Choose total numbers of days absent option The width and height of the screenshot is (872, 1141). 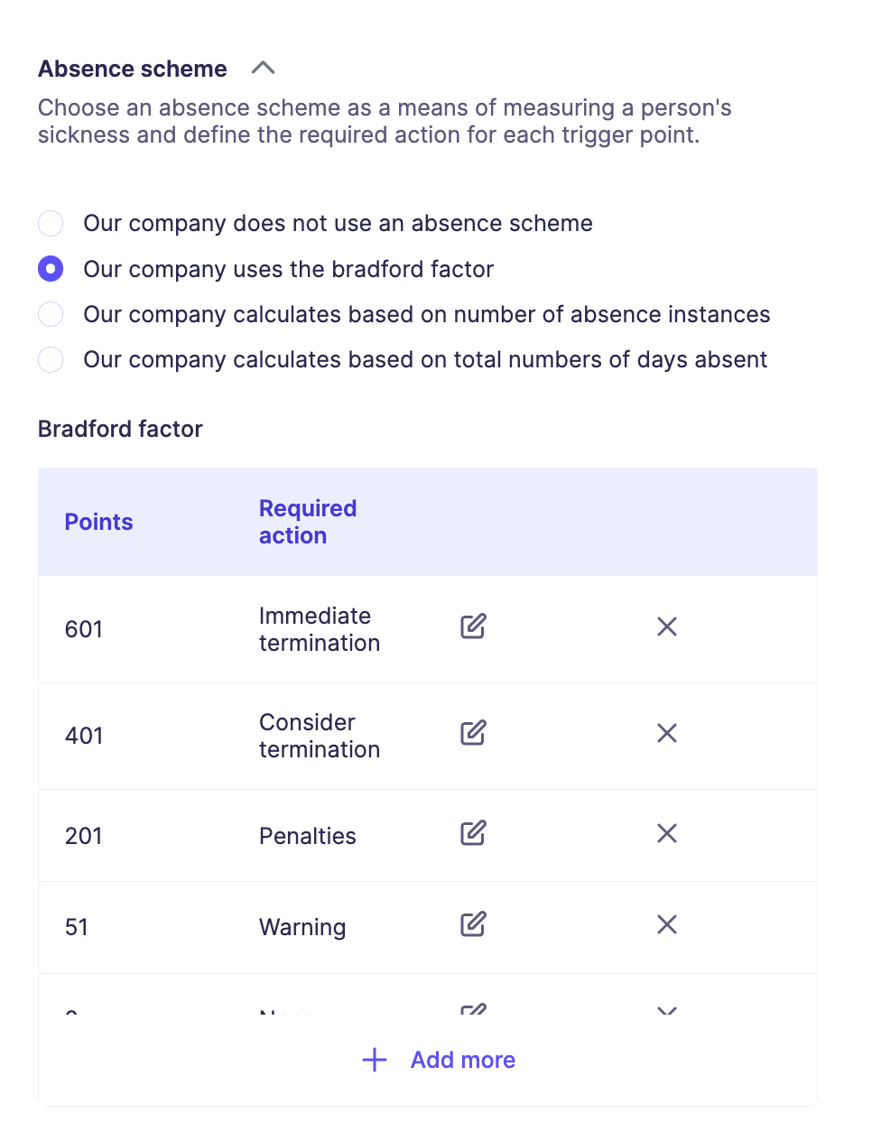(x=51, y=359)
